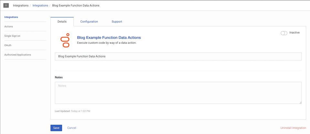Click the Cancel link
This screenshot has height=134, width=310.
72,128
